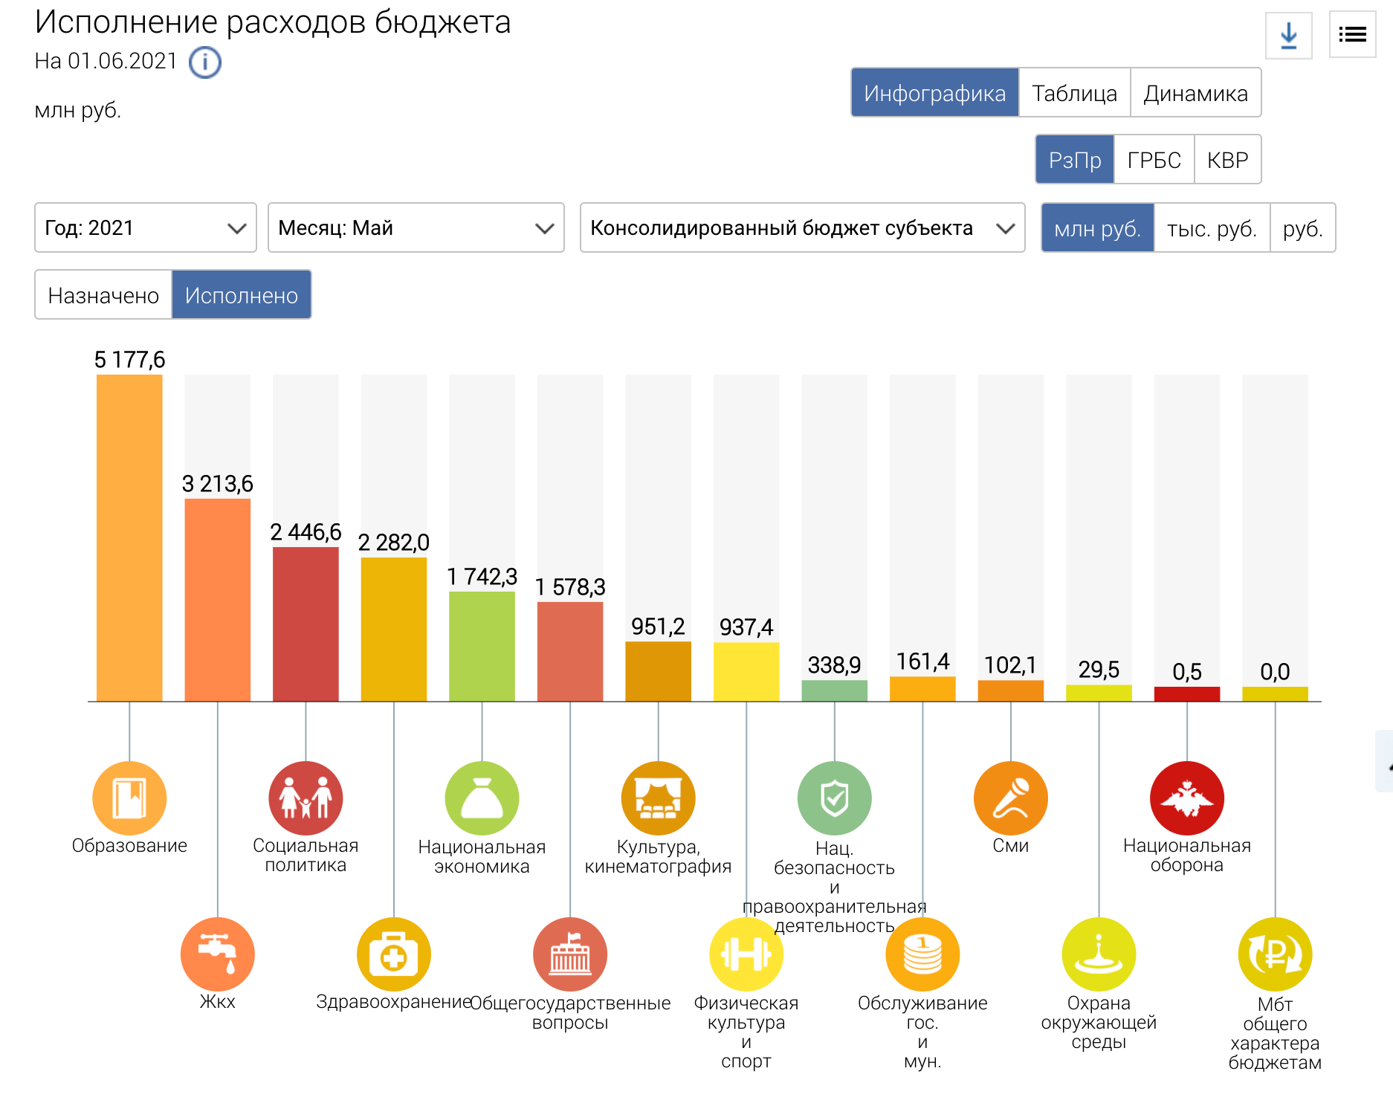The height and width of the screenshot is (1106, 1393).
Task: Click the Образование book icon
Action: (x=129, y=798)
